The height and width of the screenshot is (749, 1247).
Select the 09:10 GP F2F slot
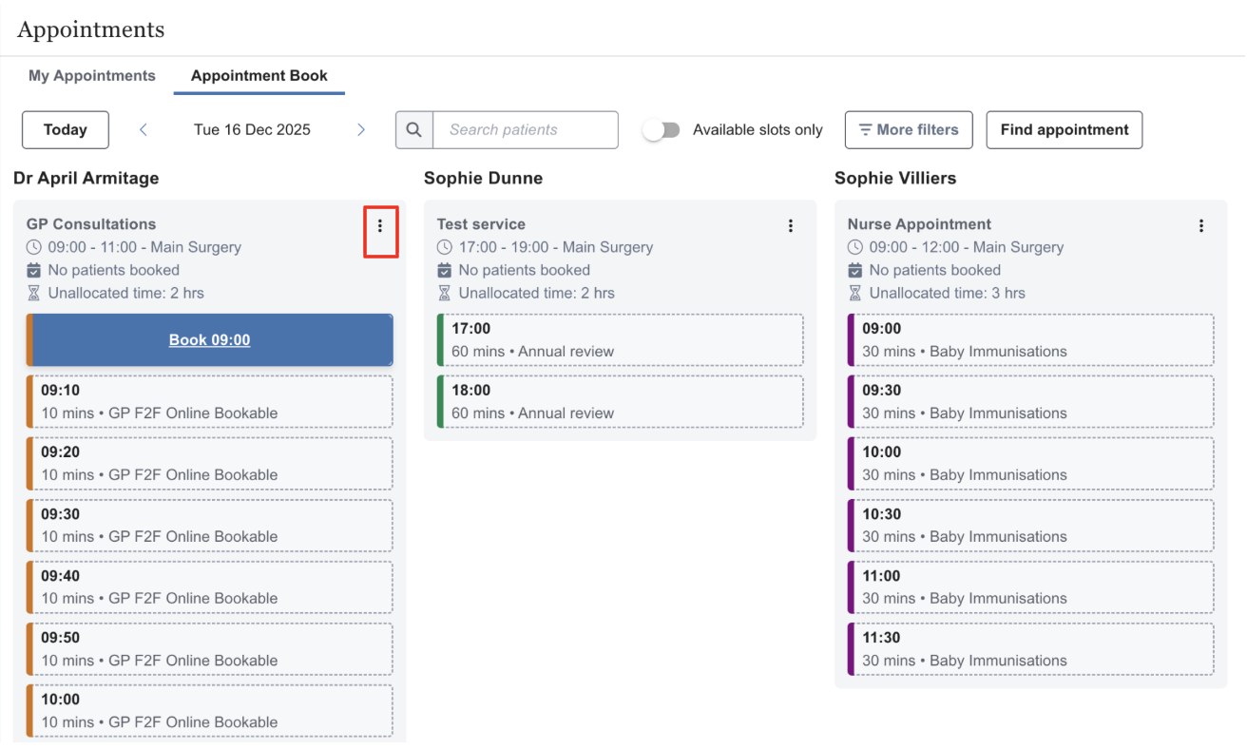[210, 402]
